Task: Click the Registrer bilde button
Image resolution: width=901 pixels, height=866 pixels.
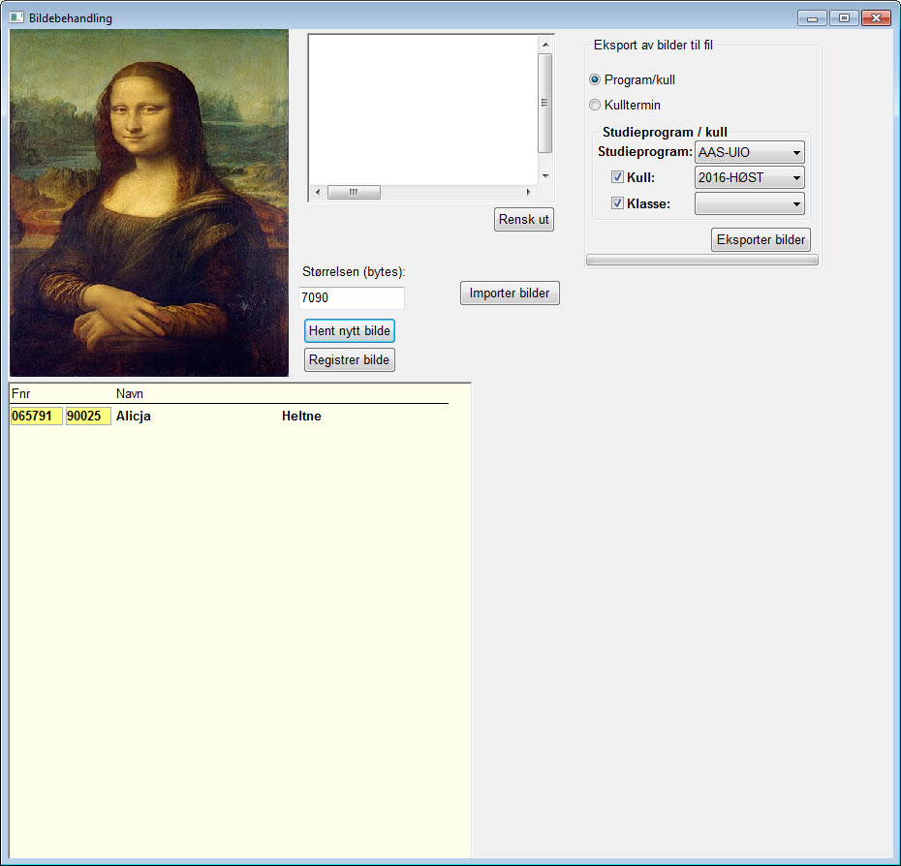Action: coord(350,359)
